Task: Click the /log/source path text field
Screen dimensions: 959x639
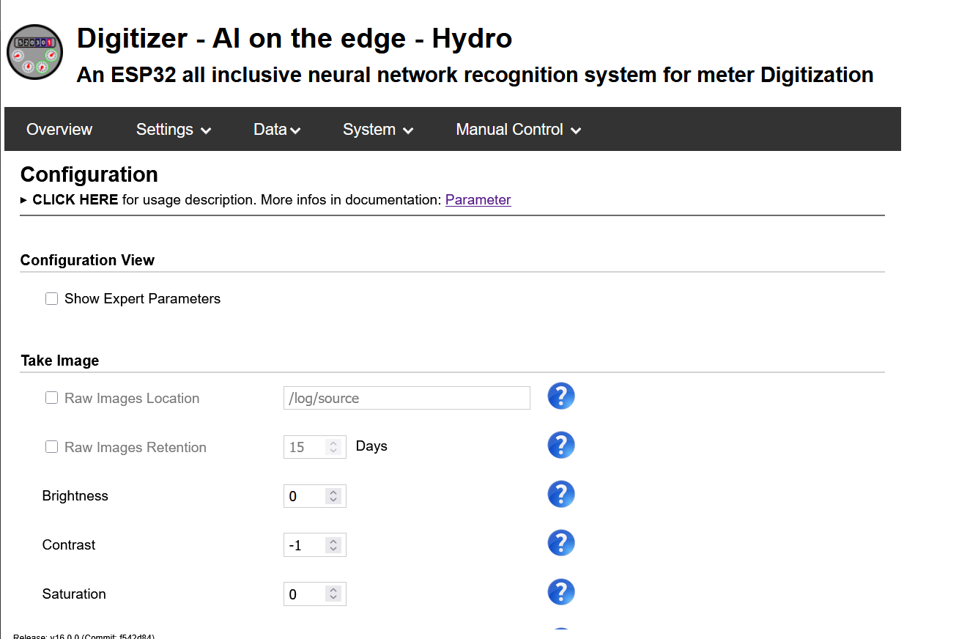Action: tap(406, 398)
